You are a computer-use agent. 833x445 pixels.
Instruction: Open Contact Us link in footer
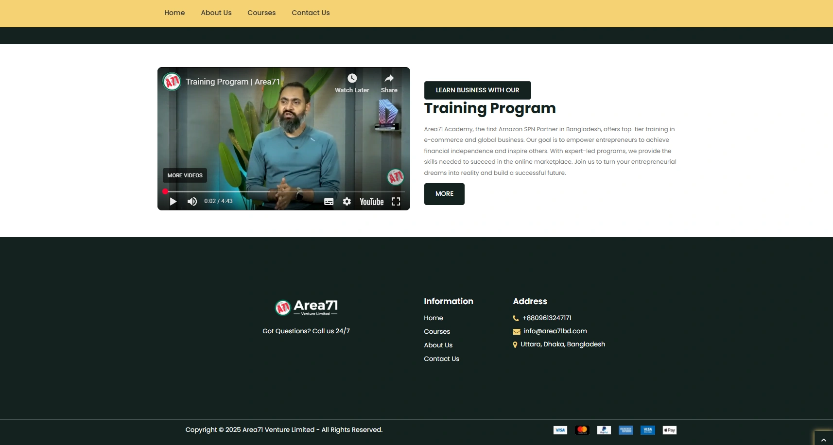pos(441,359)
